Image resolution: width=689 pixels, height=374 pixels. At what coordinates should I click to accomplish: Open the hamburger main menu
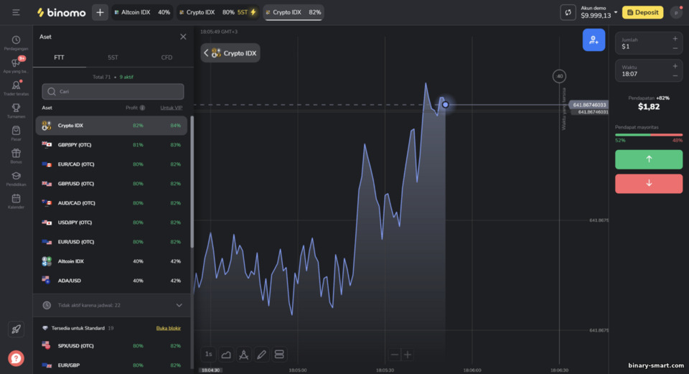(16, 12)
